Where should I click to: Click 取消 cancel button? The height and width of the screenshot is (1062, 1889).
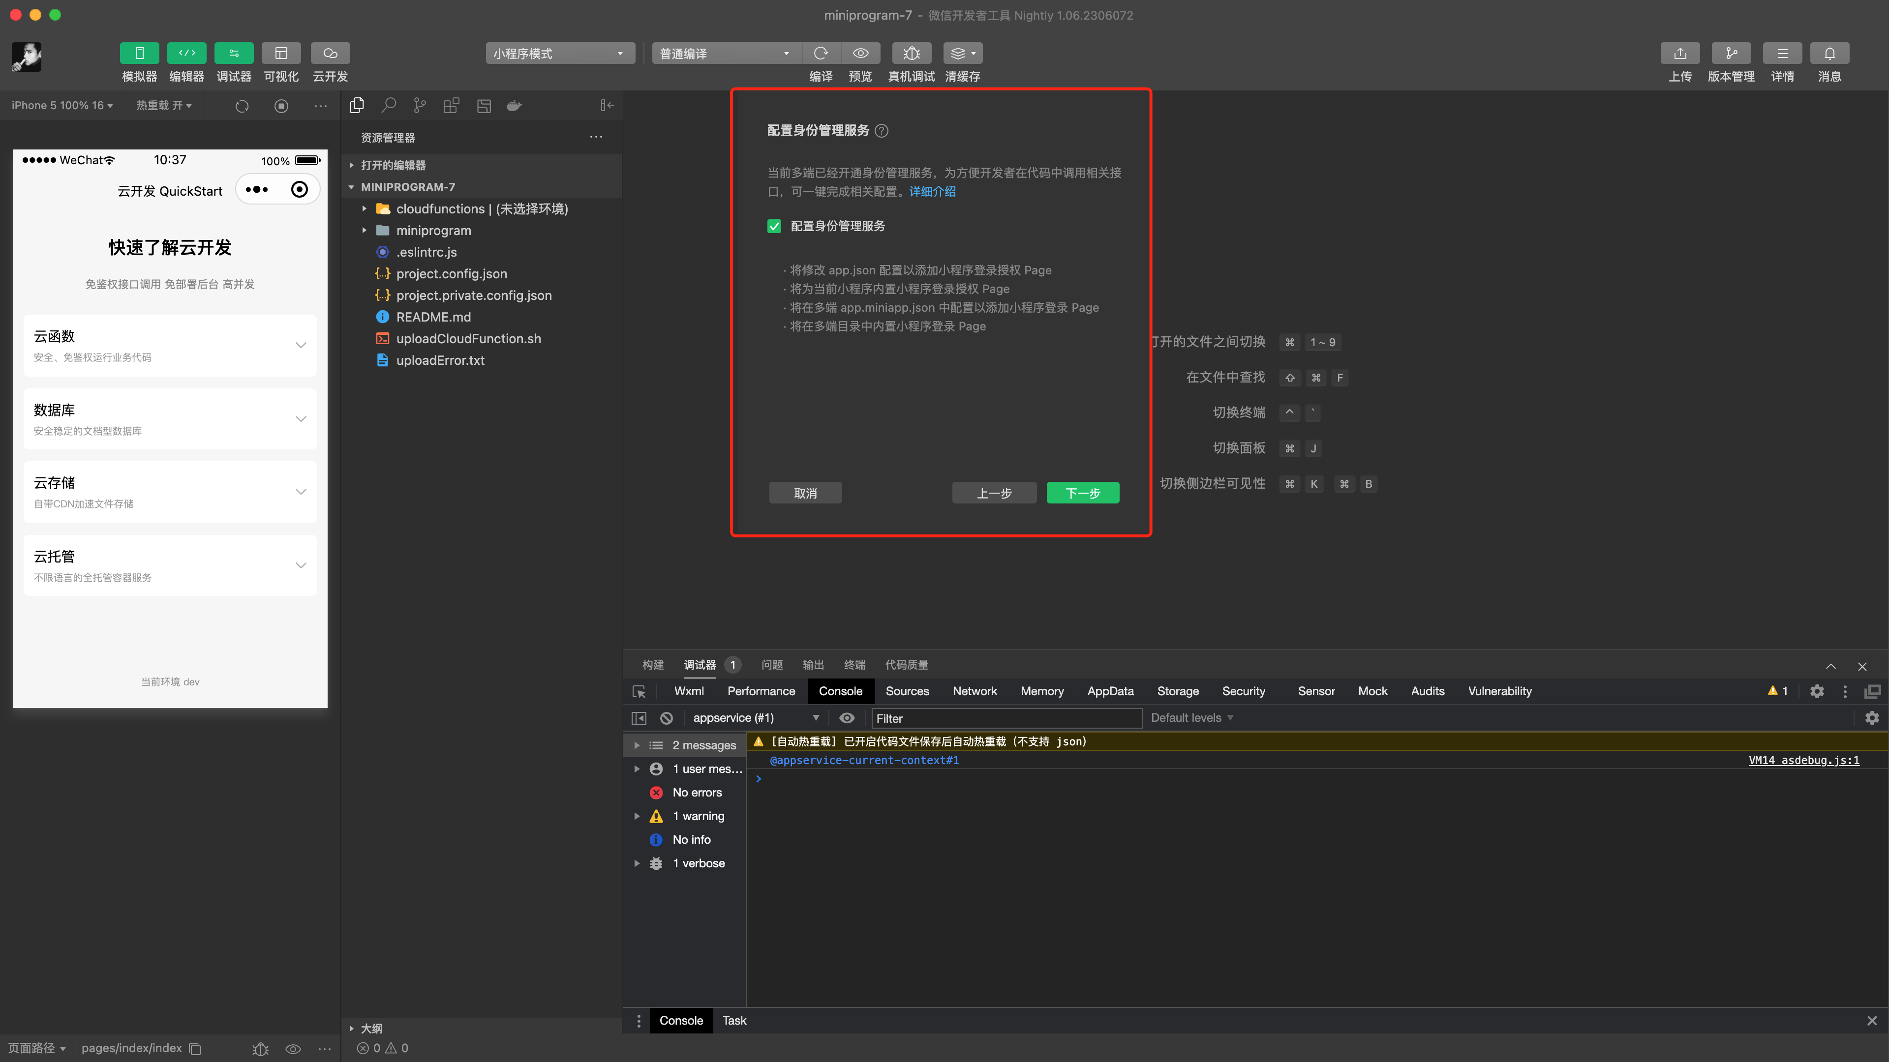pyautogui.click(x=805, y=493)
